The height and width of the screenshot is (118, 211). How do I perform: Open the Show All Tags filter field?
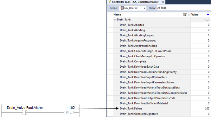pyautogui.click(x=184, y=8)
